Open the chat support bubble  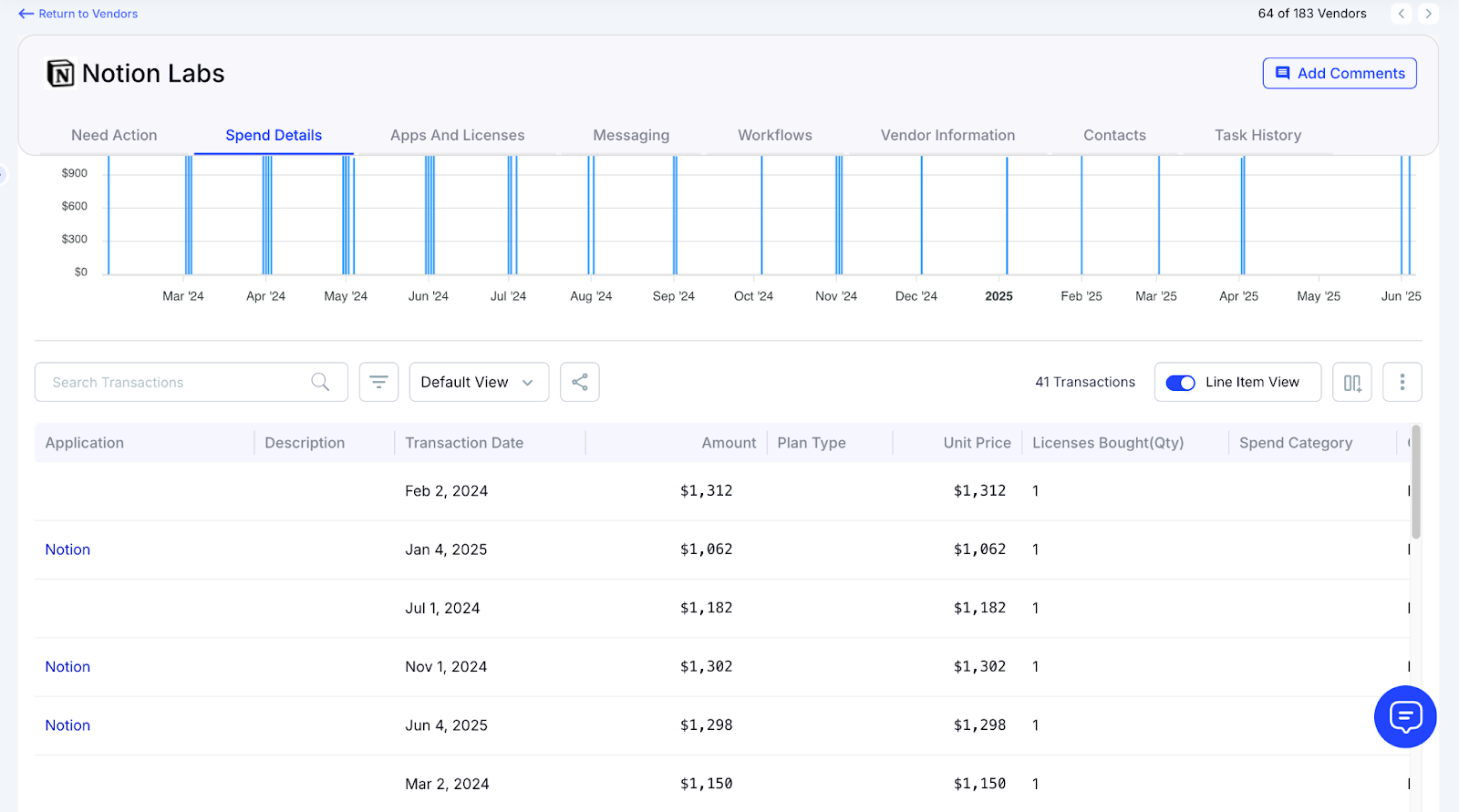click(x=1405, y=717)
